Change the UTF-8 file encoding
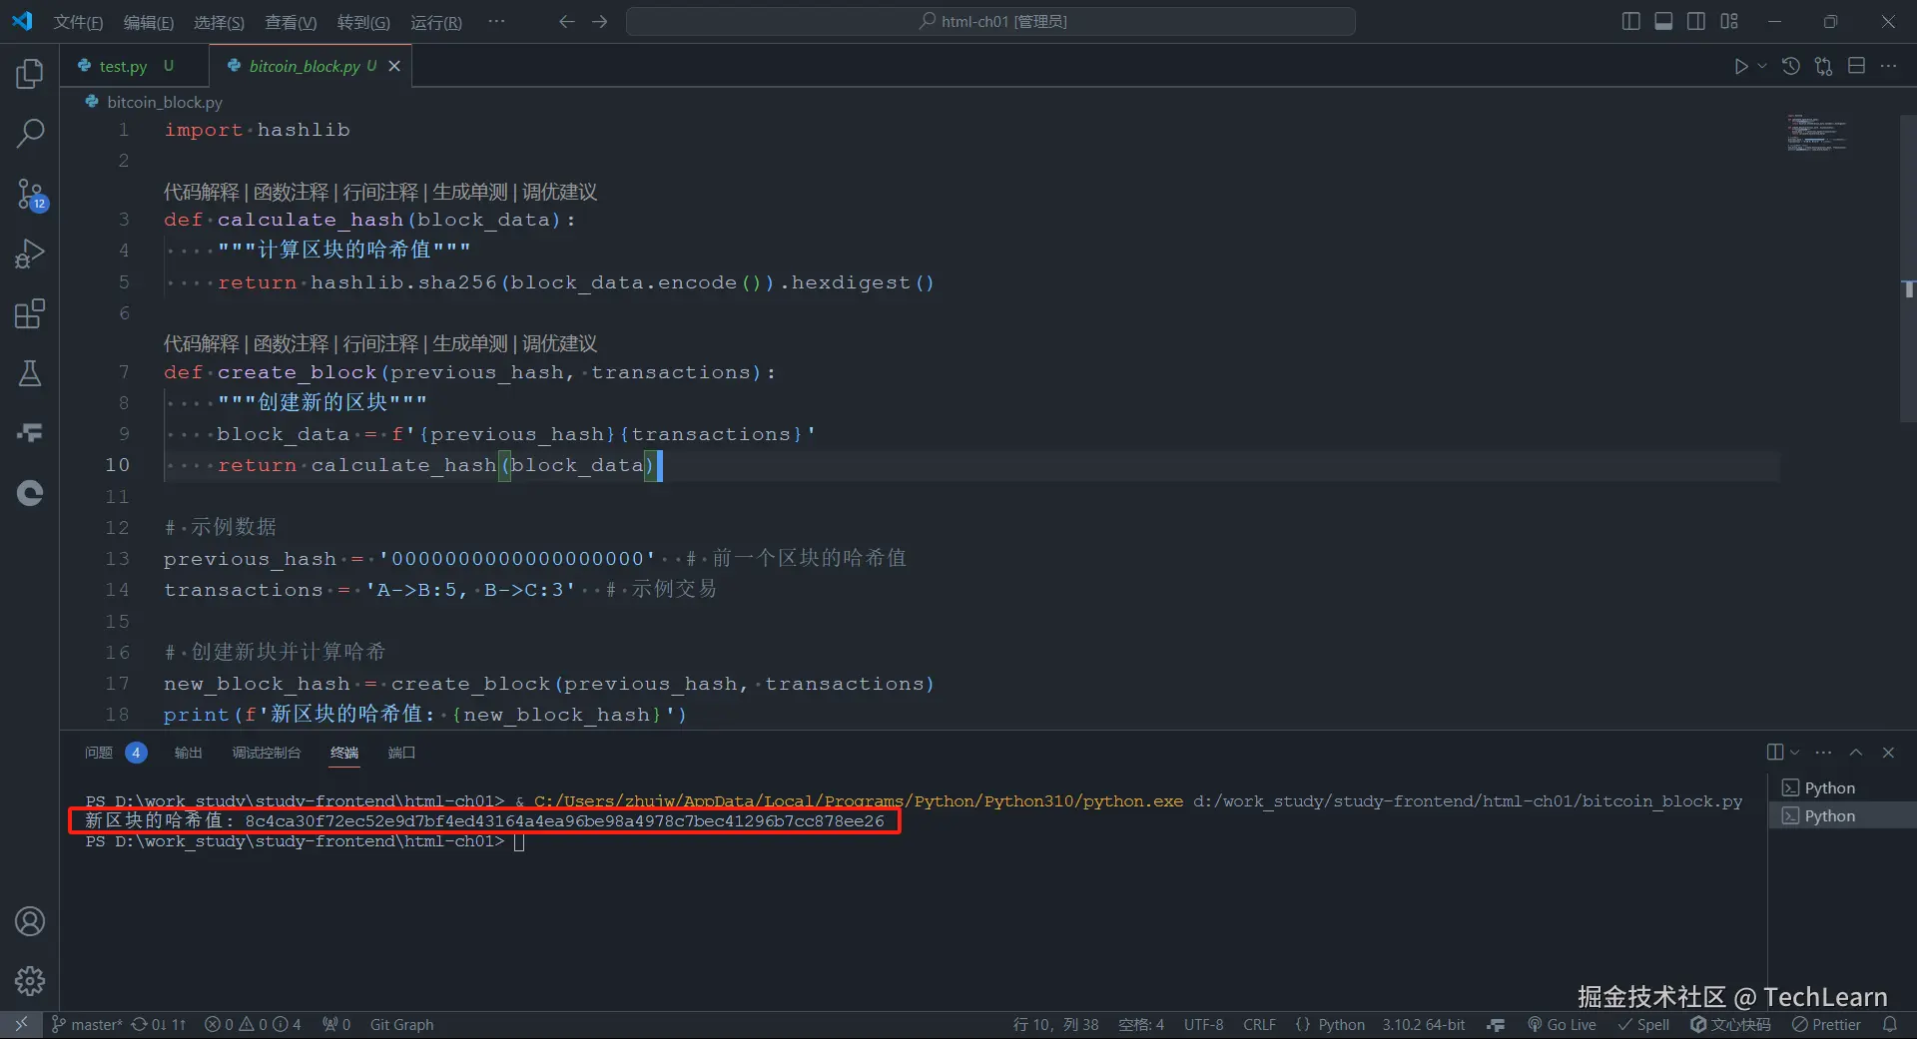 (1203, 1024)
